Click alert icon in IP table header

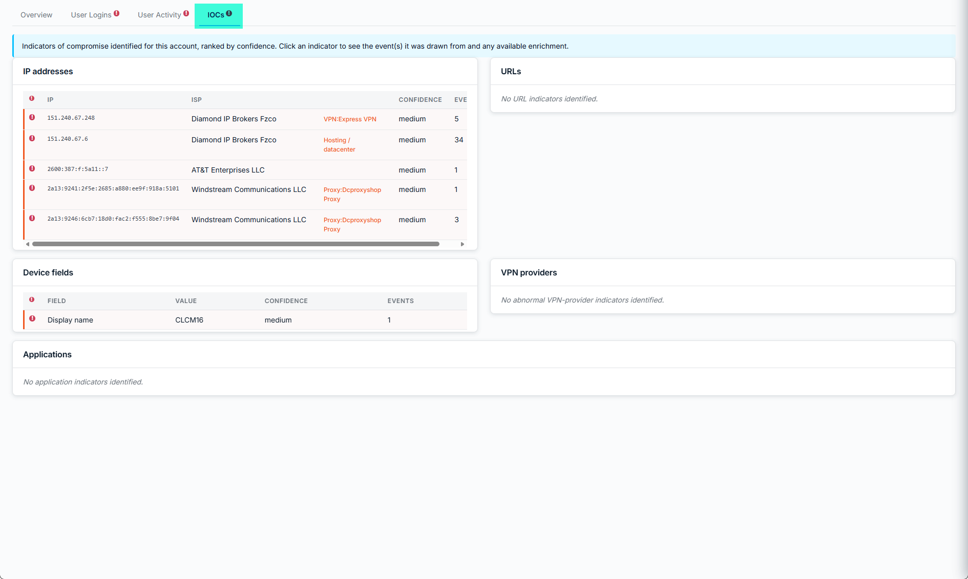(32, 98)
